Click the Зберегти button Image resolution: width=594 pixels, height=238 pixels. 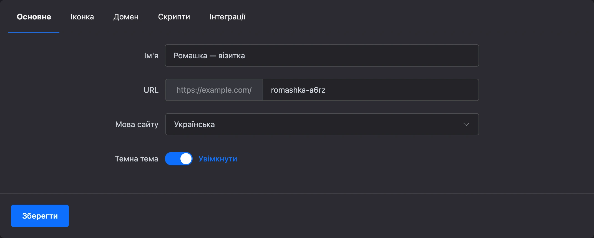pyautogui.click(x=40, y=216)
